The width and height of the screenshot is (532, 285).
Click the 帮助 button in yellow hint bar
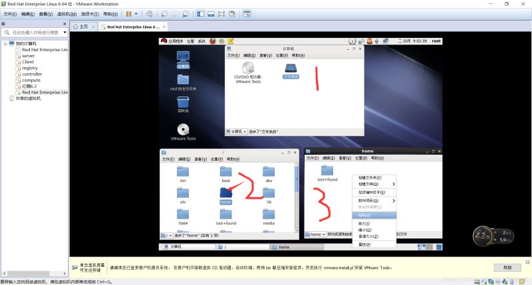[x=507, y=267]
